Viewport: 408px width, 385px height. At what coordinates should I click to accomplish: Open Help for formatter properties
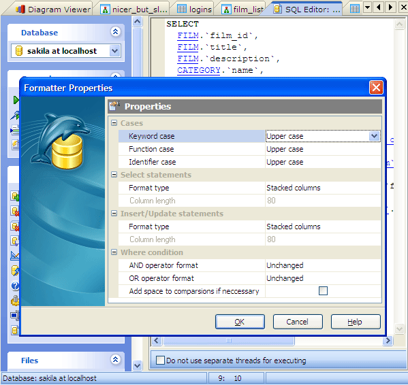(x=356, y=322)
